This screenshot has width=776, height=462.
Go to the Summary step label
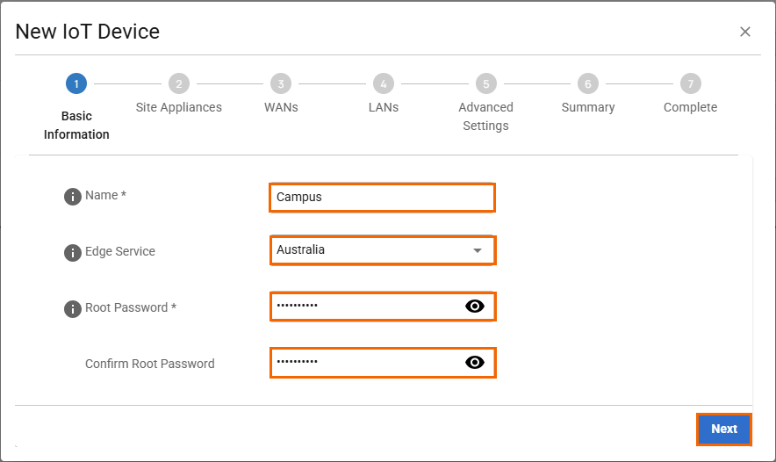point(588,107)
